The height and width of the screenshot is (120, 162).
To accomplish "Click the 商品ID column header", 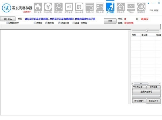I will 148,35.
